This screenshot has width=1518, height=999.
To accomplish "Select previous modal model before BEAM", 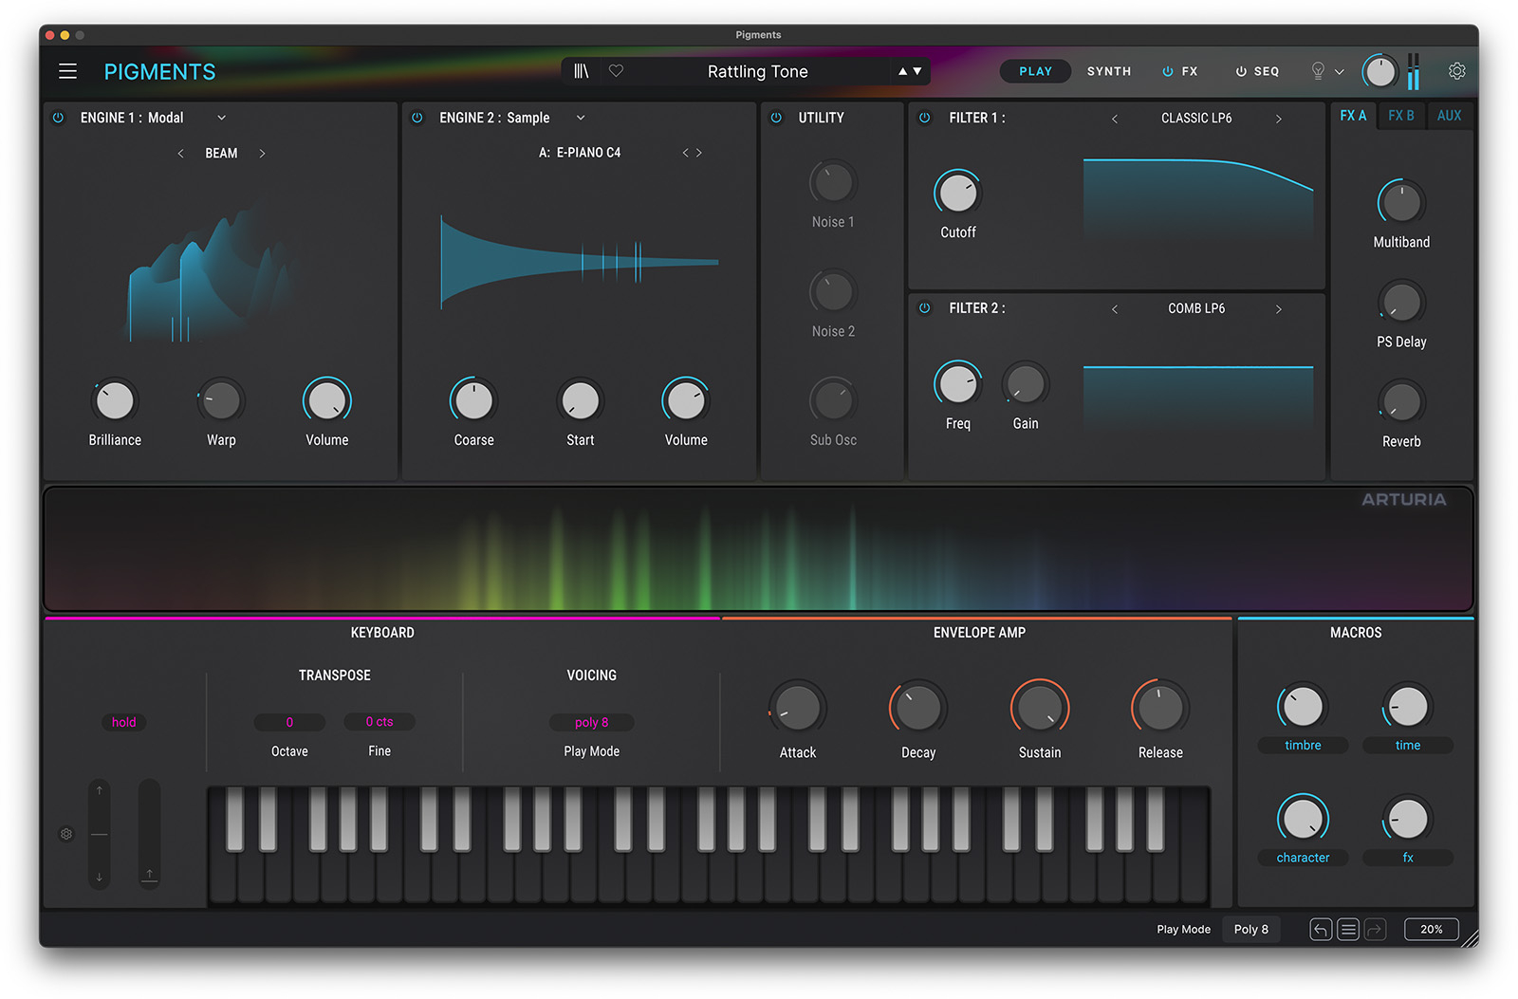I will (180, 153).
